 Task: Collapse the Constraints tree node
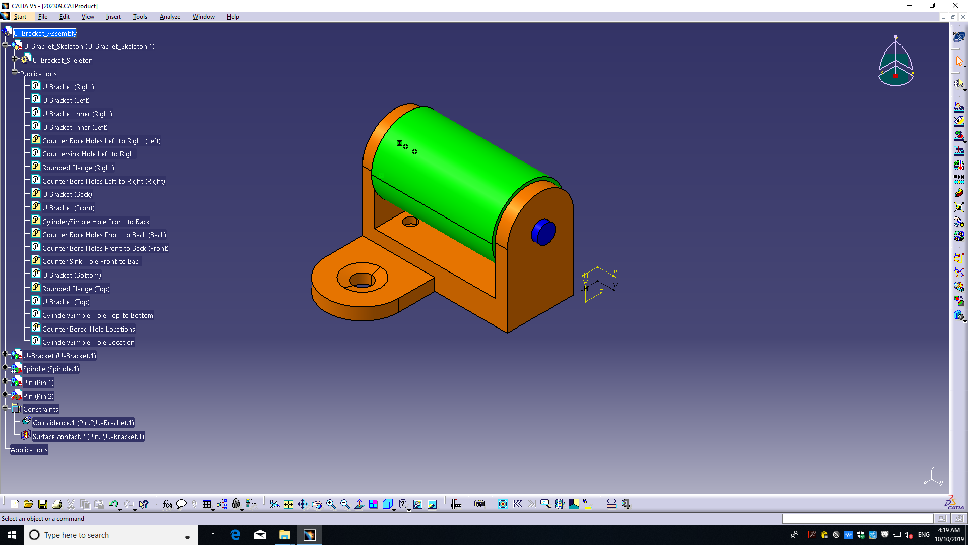[x=5, y=408]
